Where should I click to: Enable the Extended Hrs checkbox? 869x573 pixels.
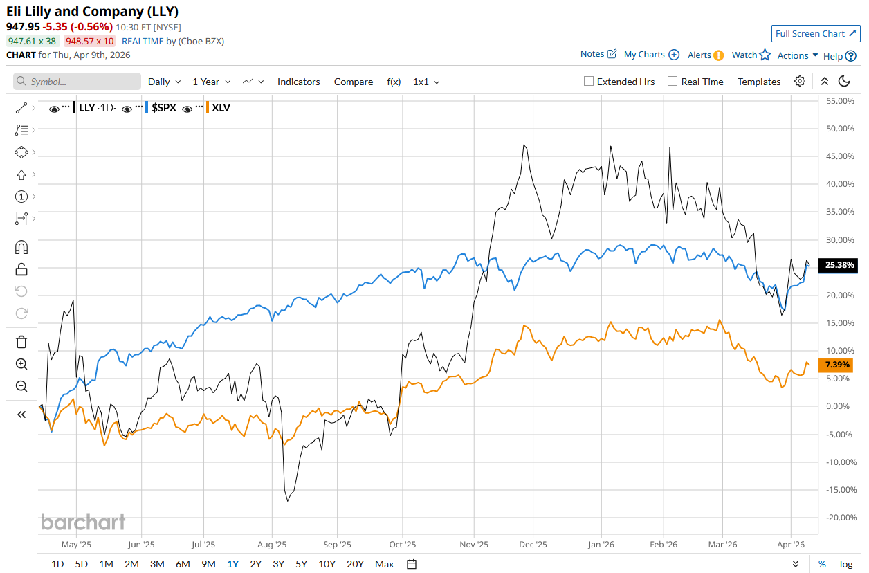point(589,82)
